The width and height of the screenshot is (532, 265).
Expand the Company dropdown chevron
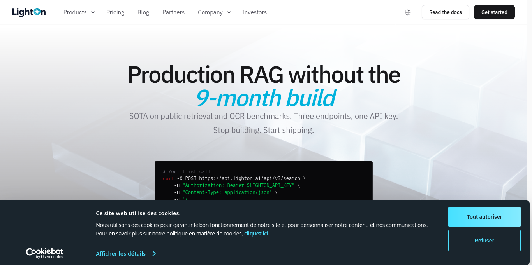229,12
